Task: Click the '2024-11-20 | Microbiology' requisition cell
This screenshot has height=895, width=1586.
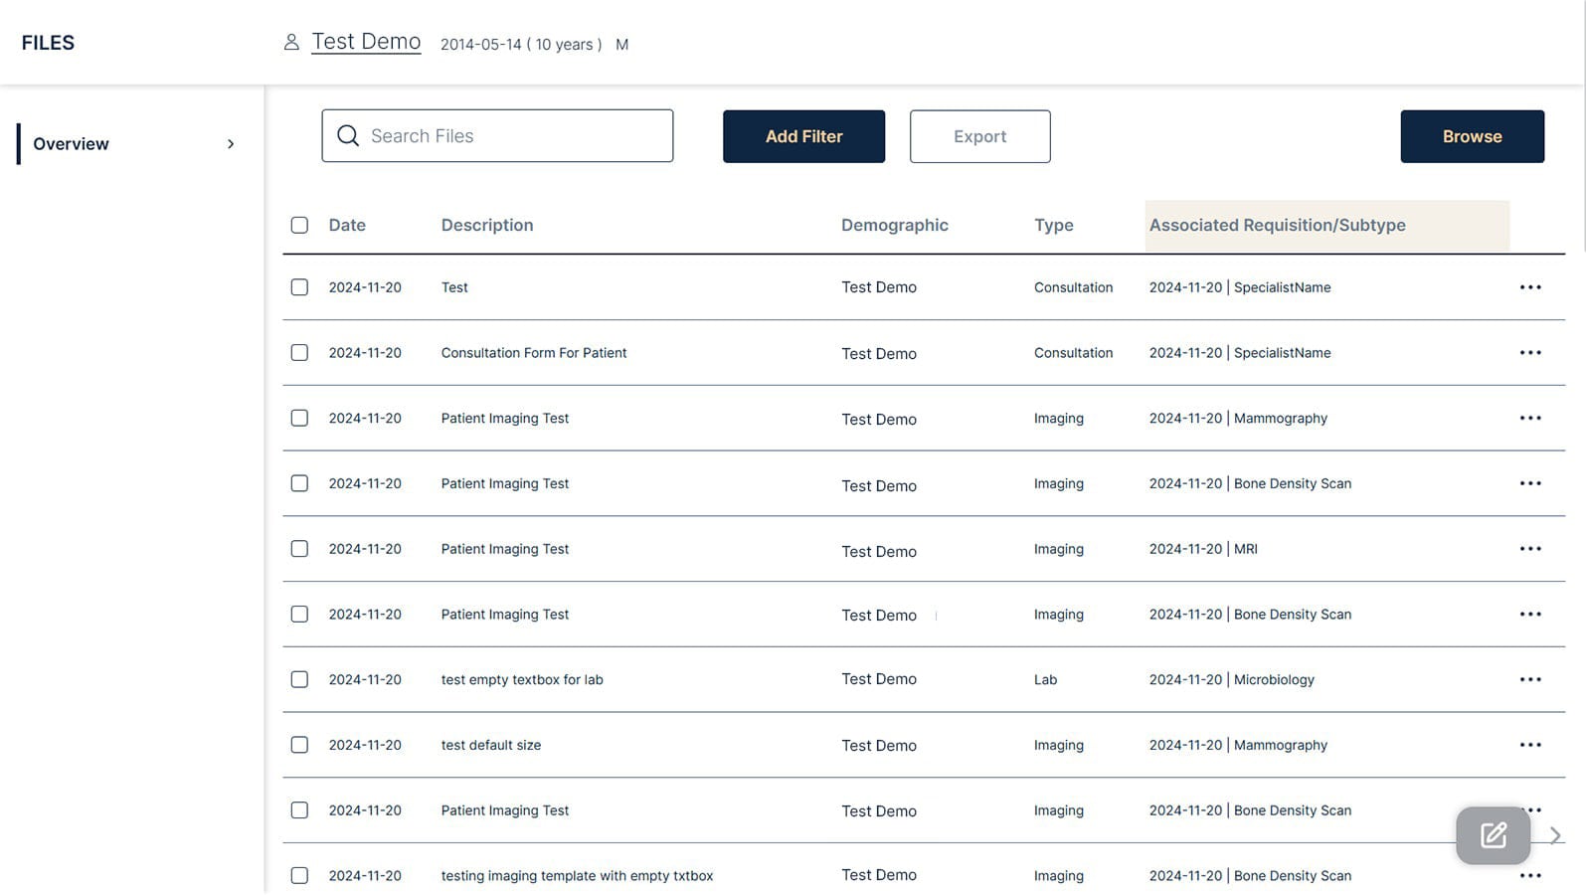Action: click(1231, 679)
